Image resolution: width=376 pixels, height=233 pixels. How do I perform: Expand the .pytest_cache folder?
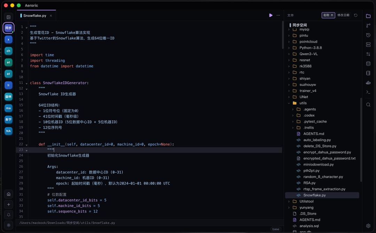pyautogui.click(x=293, y=121)
